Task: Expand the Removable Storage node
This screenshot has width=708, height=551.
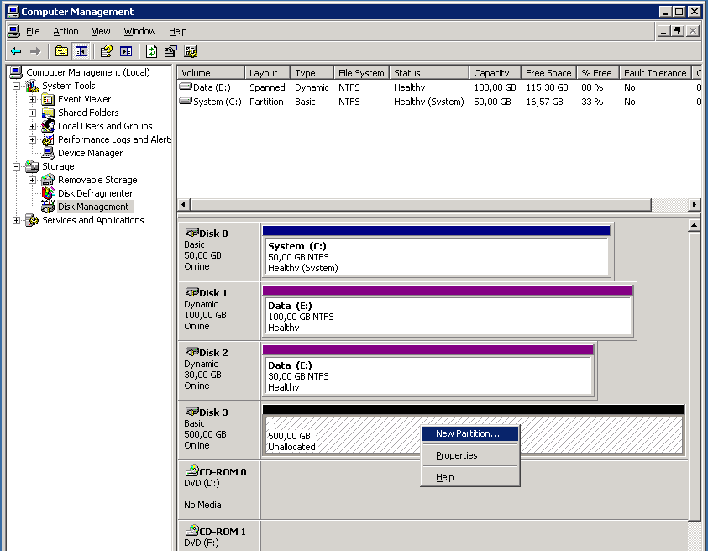Action: click(x=32, y=181)
